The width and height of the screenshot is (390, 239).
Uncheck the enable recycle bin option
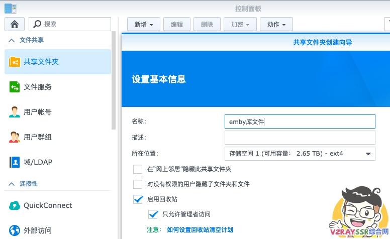[x=138, y=199]
